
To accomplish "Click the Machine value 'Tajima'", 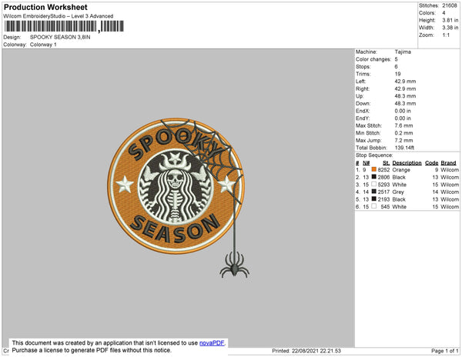I will pos(403,52).
